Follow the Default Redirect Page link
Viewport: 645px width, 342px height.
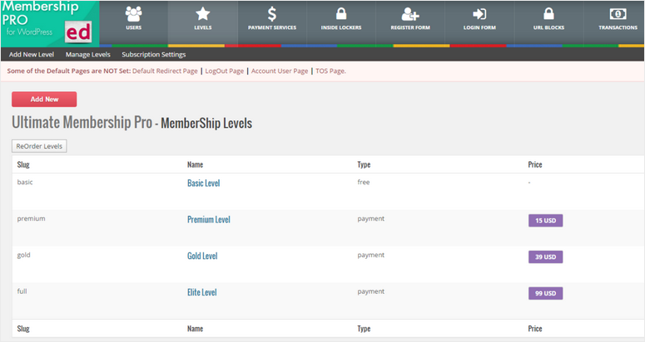[165, 71]
